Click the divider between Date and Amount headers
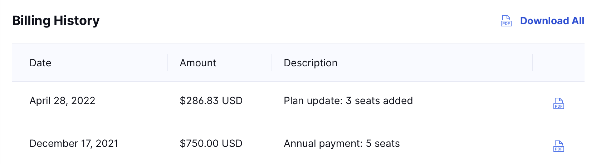Viewport: 601px width, 164px height. coord(168,63)
